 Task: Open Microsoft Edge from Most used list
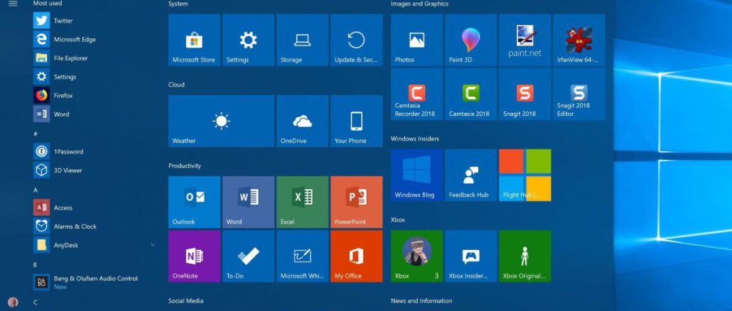[x=94, y=39]
